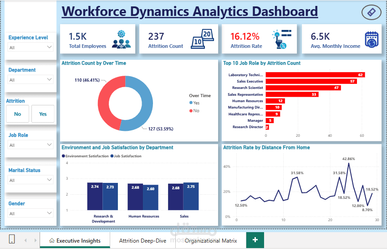Screen dimensions: 387x249
Task: Toggle Environment Satisfaction legend item
Action: click(85, 156)
